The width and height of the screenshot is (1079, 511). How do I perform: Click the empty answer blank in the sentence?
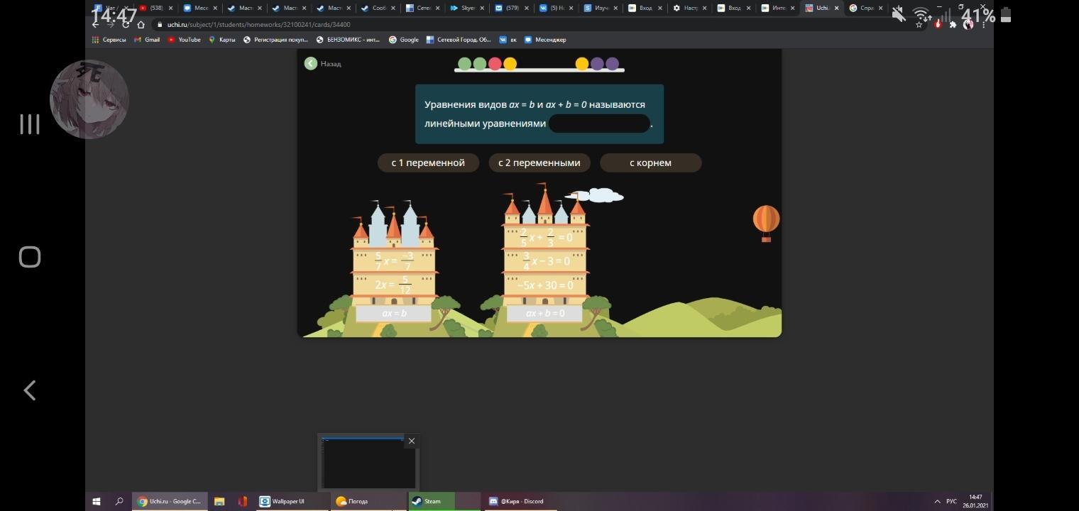tap(599, 123)
